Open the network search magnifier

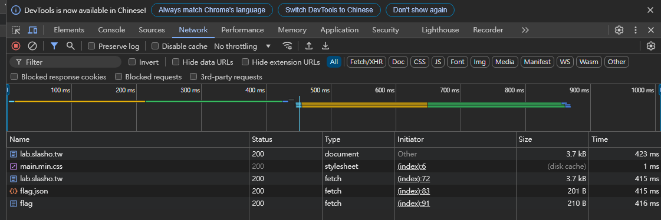point(71,46)
